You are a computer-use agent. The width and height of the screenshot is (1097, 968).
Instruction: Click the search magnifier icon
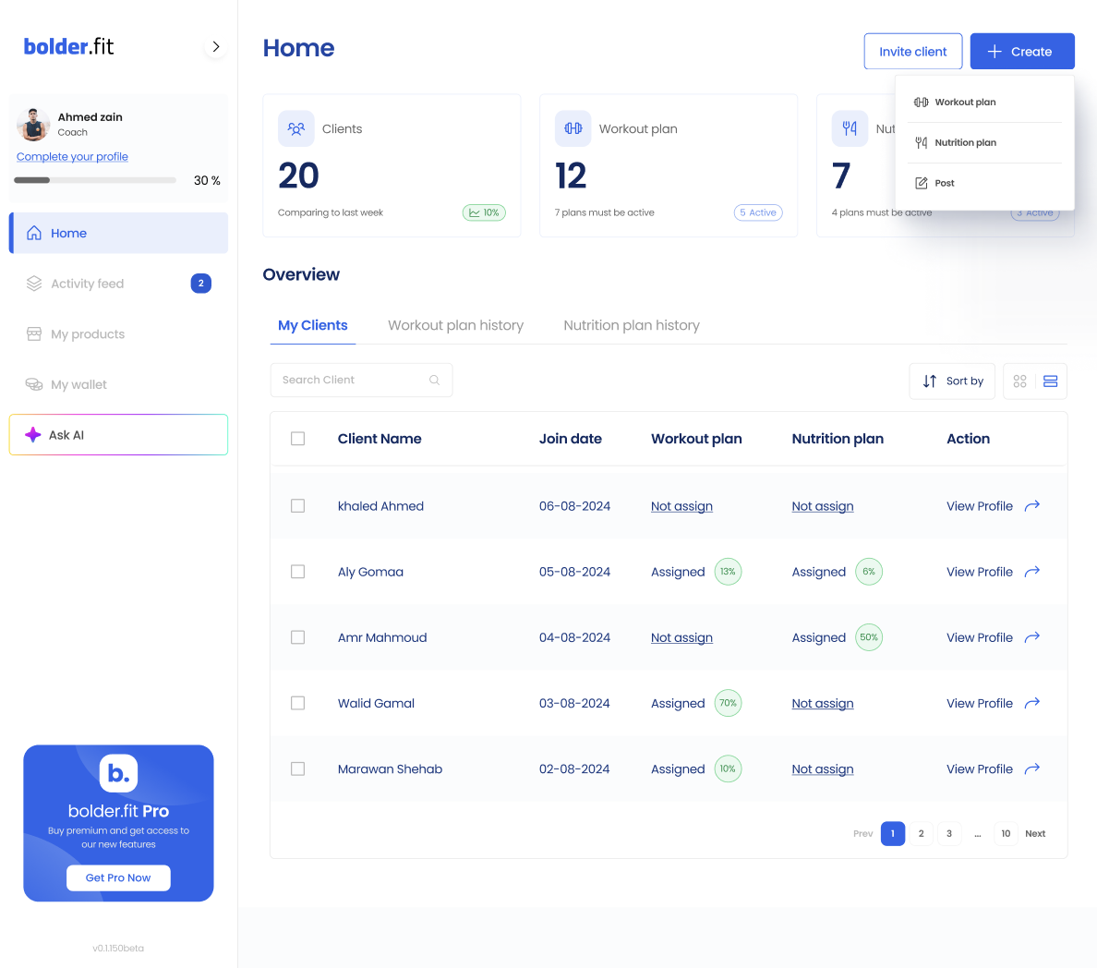[434, 381]
